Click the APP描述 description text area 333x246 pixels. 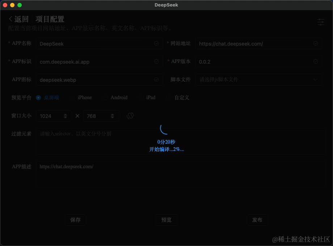point(181,174)
